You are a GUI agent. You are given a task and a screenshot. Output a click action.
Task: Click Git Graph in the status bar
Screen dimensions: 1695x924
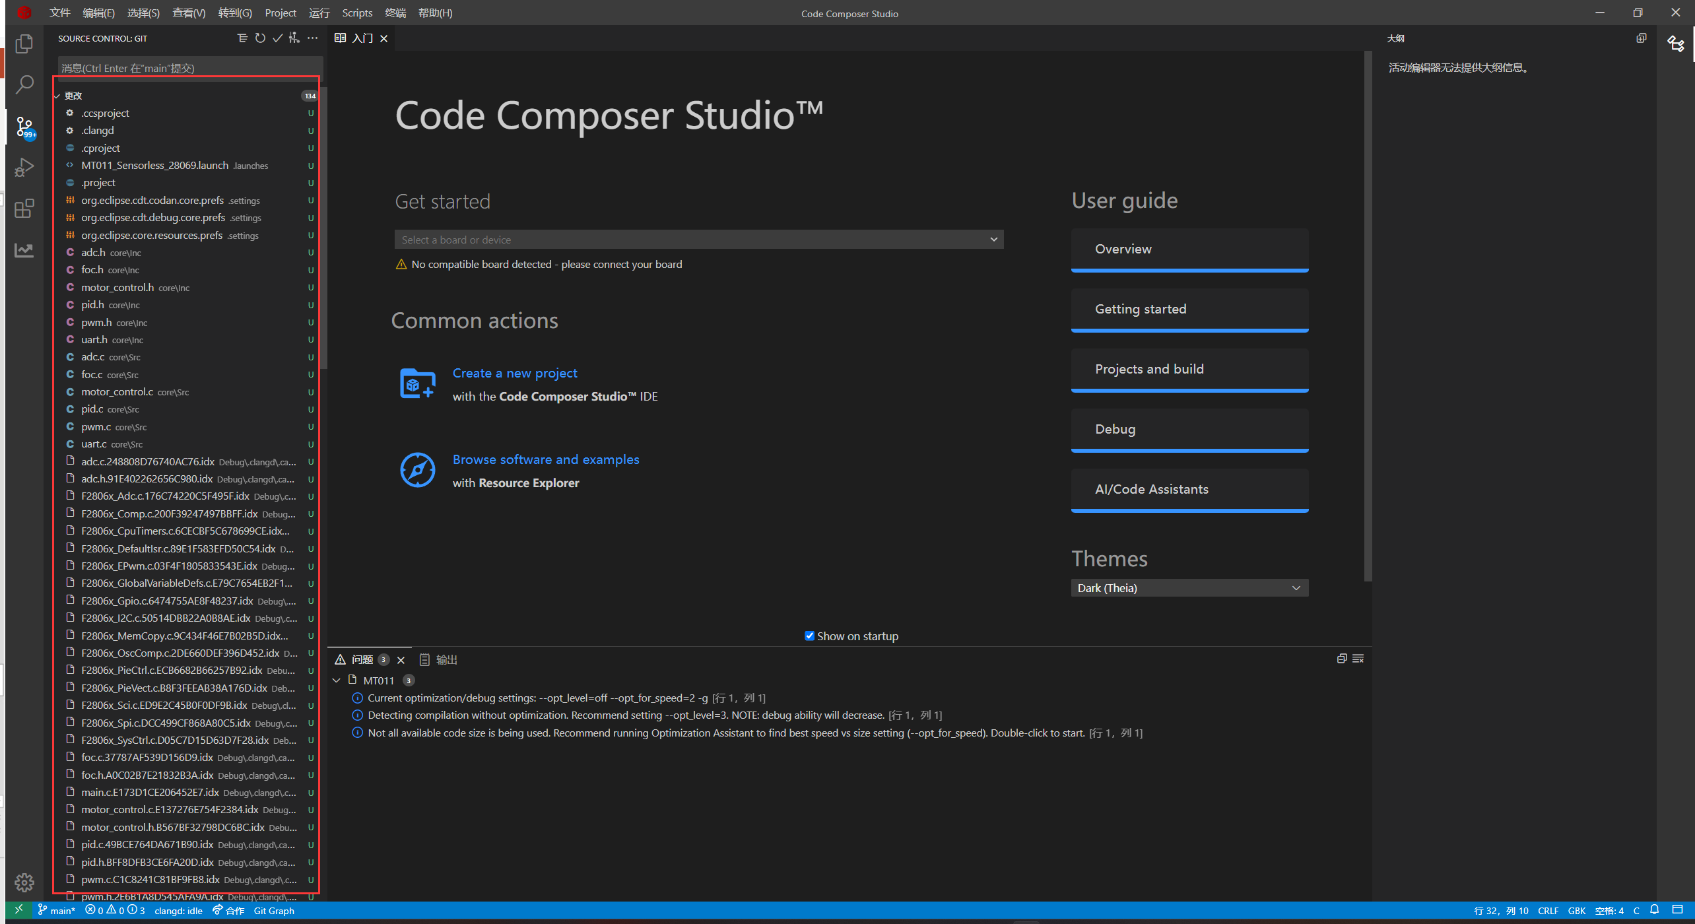(274, 910)
